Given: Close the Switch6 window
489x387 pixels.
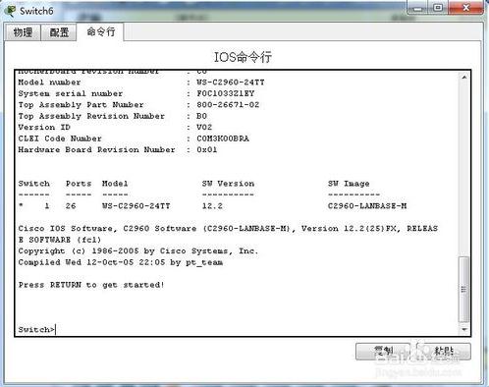Looking at the screenshot, I should pos(466,8).
